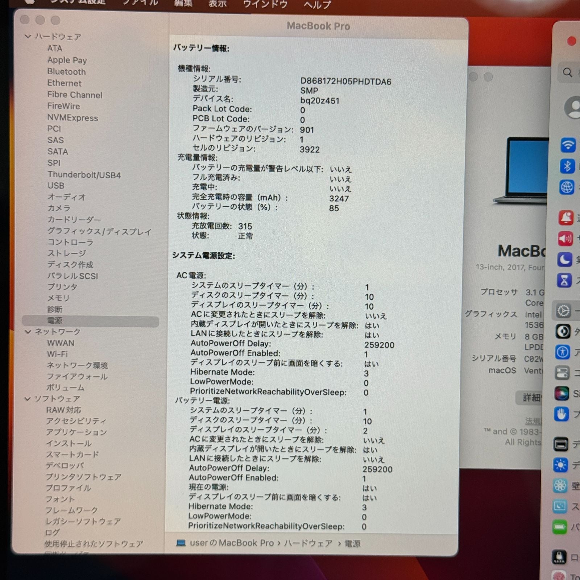This screenshot has width=580, height=580.
Task: Click the search magnifier in System Settings
Action: (567, 72)
